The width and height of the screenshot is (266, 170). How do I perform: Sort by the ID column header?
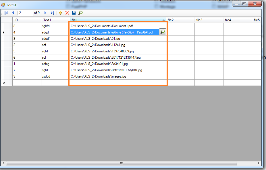[x=27, y=20]
